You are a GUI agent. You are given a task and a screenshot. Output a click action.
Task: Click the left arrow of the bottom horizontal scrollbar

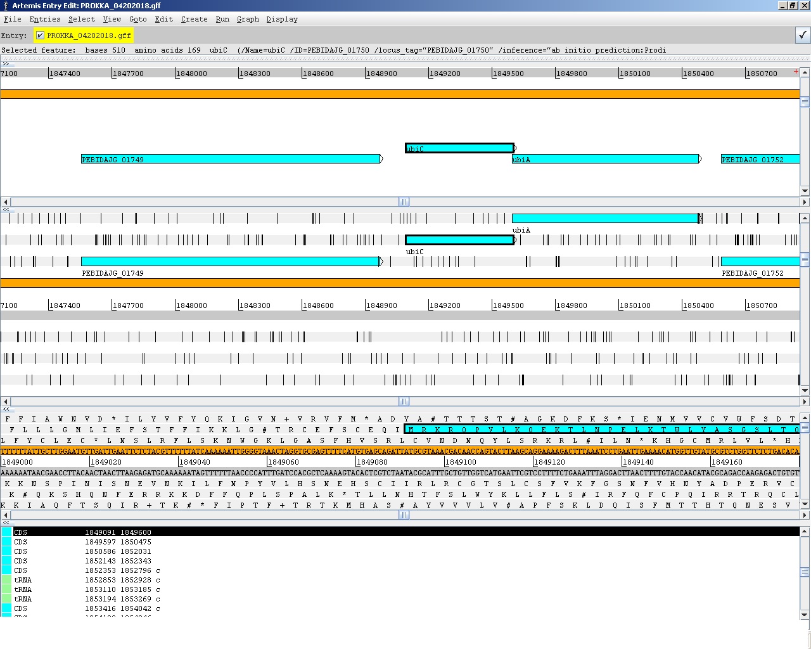(x=5, y=515)
